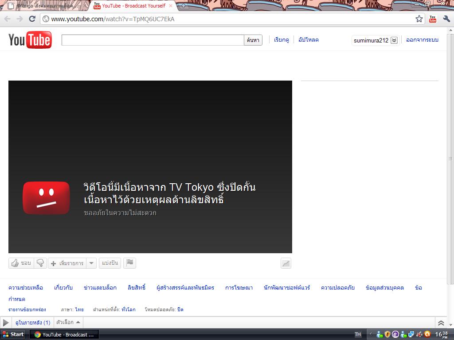Click รายงานข้อบกพร่อง report bug link
454x340 pixels.
(x=27, y=309)
